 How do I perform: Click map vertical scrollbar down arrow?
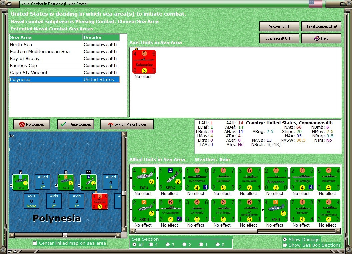pos(124,230)
